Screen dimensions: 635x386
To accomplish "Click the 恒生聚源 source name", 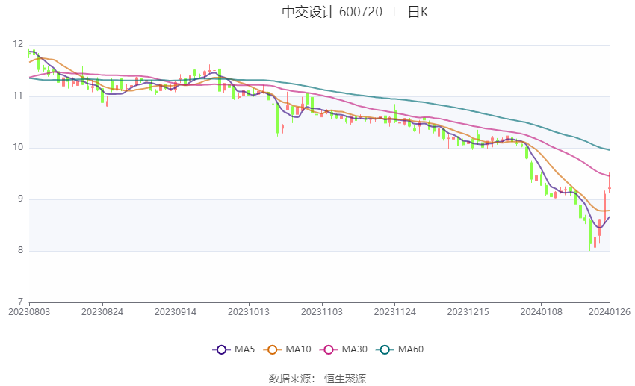I will (x=345, y=379).
